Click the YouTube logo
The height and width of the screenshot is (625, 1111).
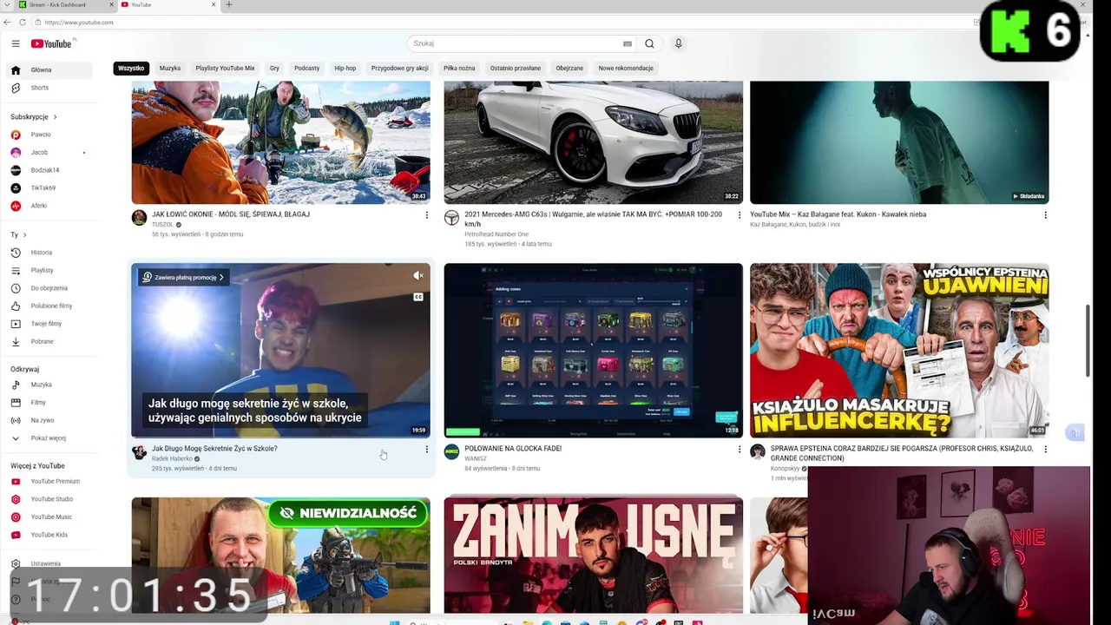tap(53, 43)
